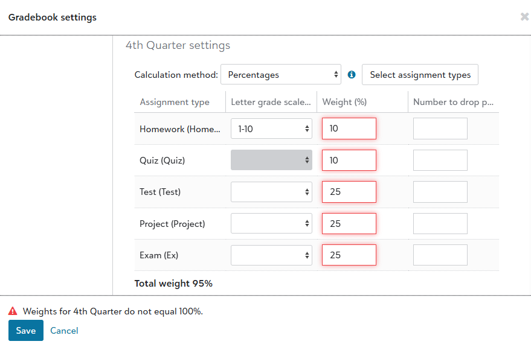This screenshot has height=350, width=531.
Task: Click the Homework weight field
Action: point(349,129)
